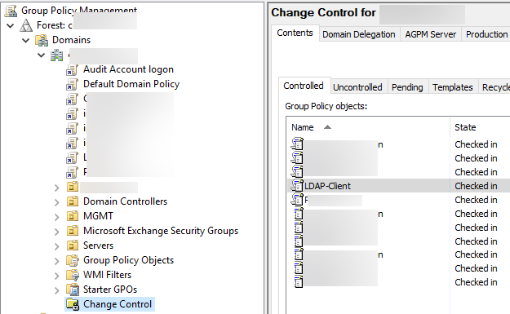Select the Change Control tree item

pos(118,304)
